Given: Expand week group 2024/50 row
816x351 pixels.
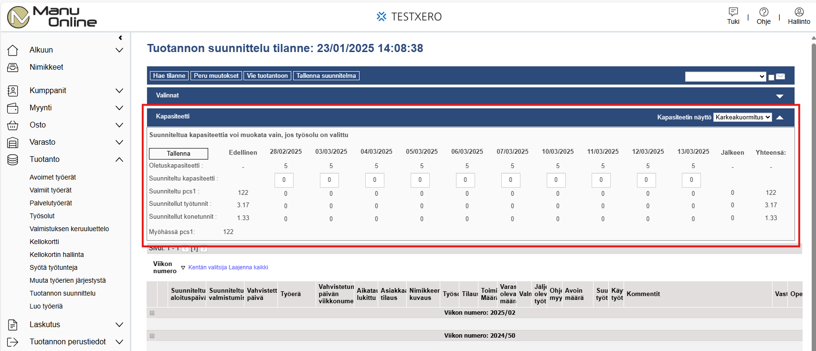Looking at the screenshot, I should pos(152,336).
